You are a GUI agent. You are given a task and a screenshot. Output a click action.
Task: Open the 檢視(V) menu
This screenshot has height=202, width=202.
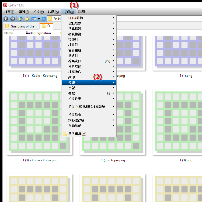point(39,12)
